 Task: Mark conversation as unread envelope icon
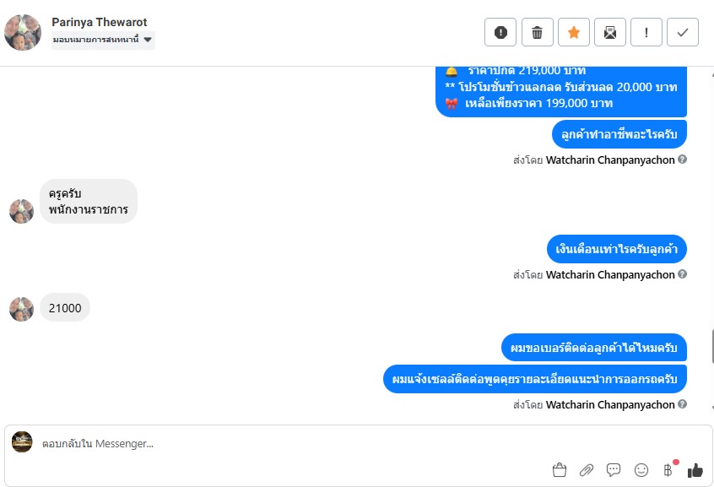(x=610, y=32)
